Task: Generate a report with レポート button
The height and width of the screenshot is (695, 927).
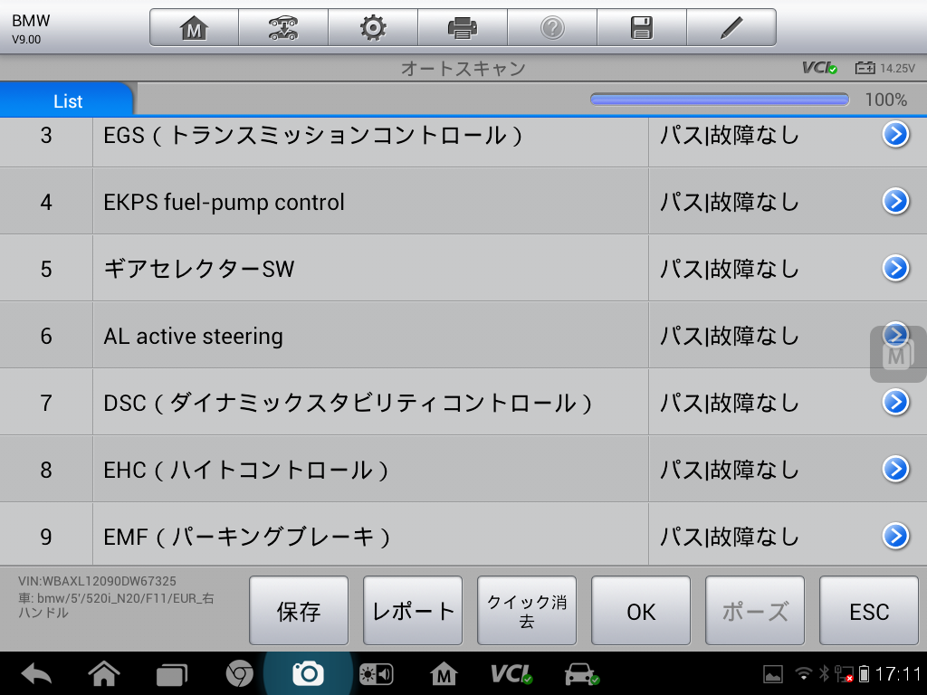Action: click(412, 611)
